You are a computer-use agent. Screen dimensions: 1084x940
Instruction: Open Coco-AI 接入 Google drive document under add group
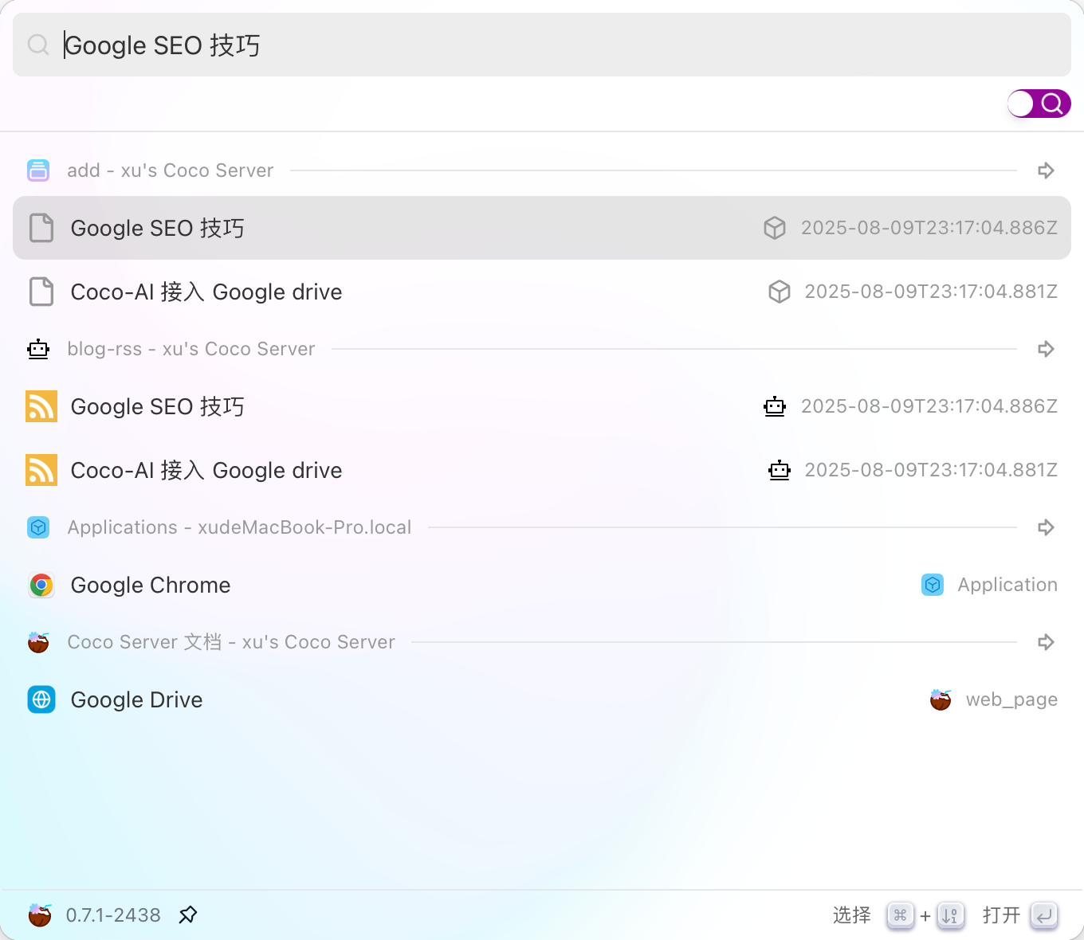(542, 292)
